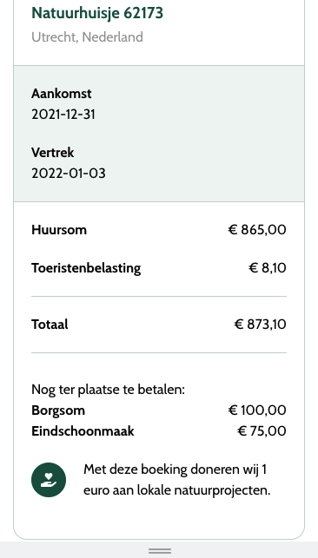This screenshot has width=318, height=558.
Task: Click the Aankomst label
Action: point(61,94)
